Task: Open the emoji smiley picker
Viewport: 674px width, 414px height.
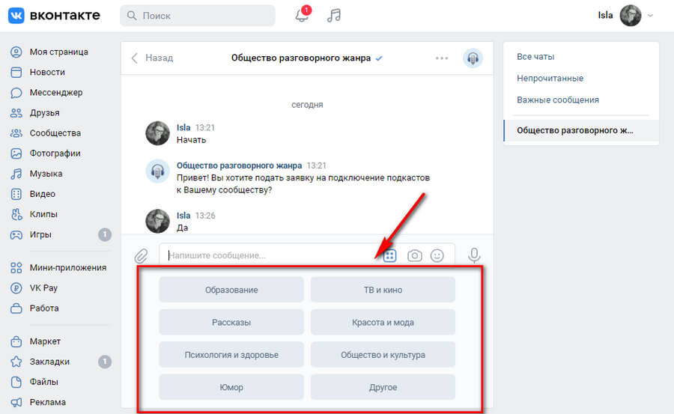Action: tap(437, 256)
